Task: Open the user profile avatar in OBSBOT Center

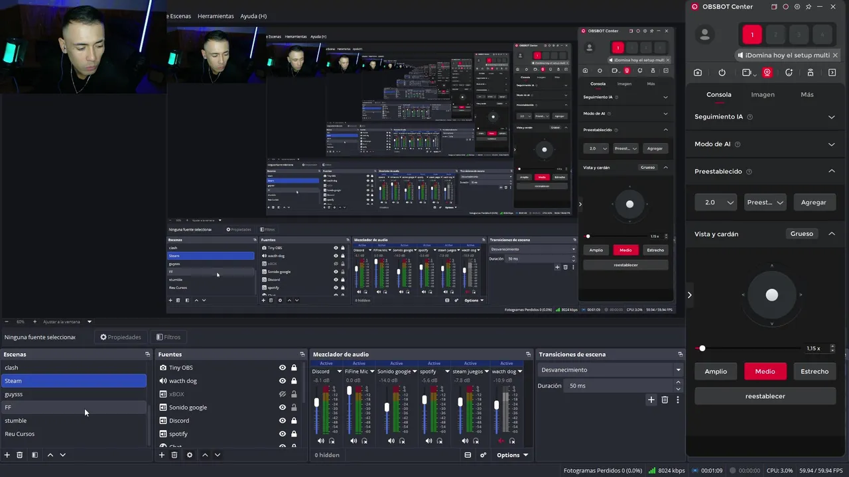Action: [705, 35]
